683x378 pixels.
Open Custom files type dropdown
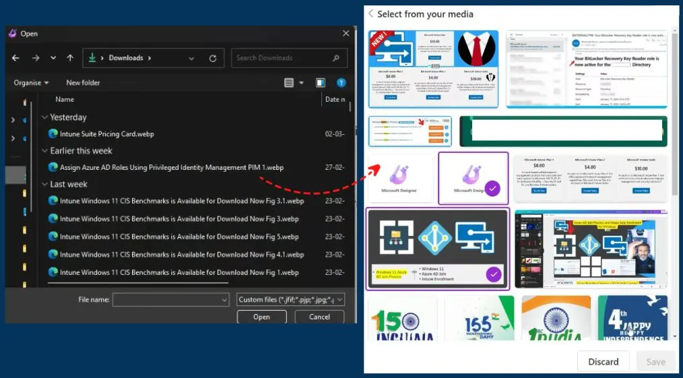tap(290, 300)
